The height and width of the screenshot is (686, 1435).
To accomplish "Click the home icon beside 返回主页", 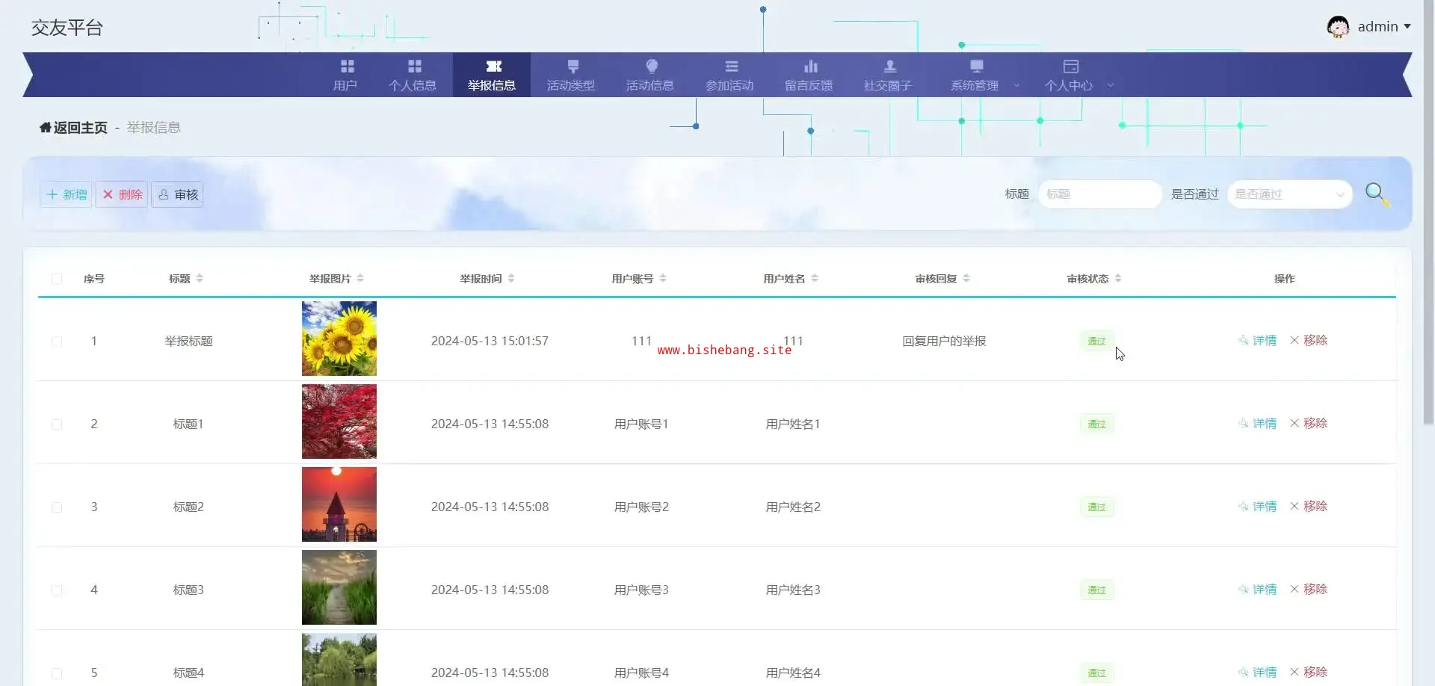I will (x=46, y=128).
